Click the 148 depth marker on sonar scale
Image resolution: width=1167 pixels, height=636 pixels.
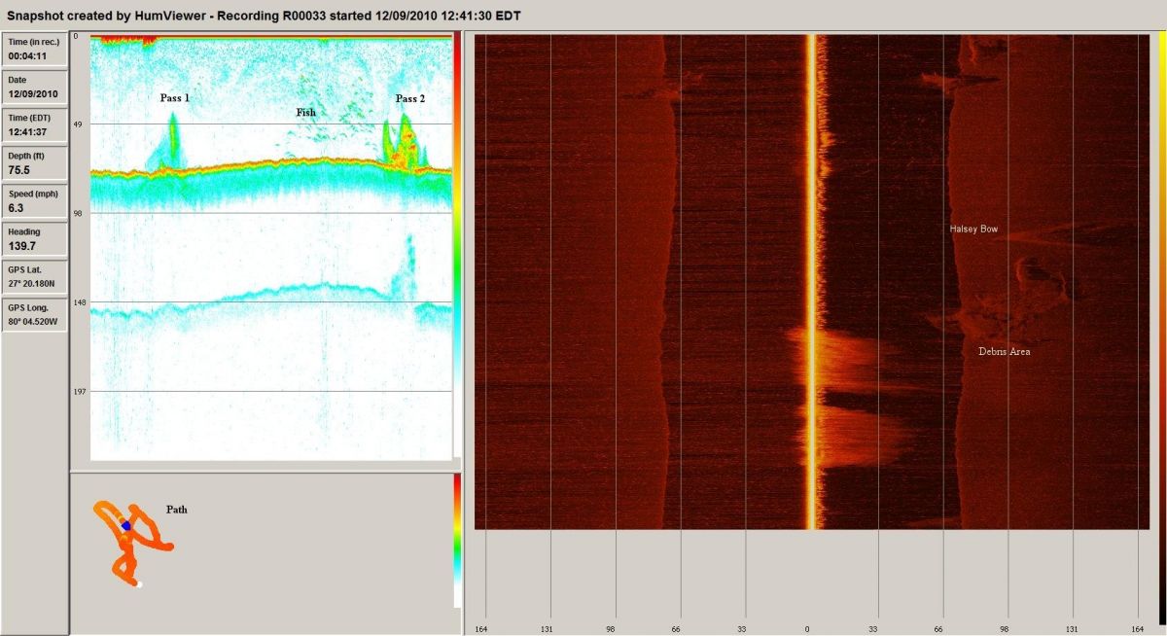coord(80,302)
